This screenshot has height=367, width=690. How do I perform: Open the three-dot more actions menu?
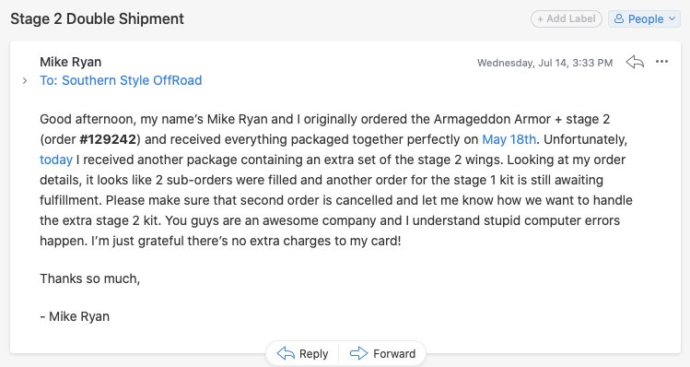click(x=661, y=62)
